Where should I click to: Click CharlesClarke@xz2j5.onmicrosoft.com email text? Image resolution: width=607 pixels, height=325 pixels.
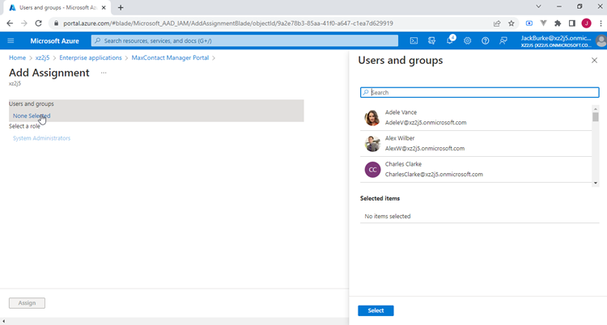point(434,175)
